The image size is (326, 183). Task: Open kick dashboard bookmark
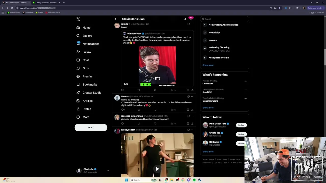pyautogui.click(x=14, y=13)
